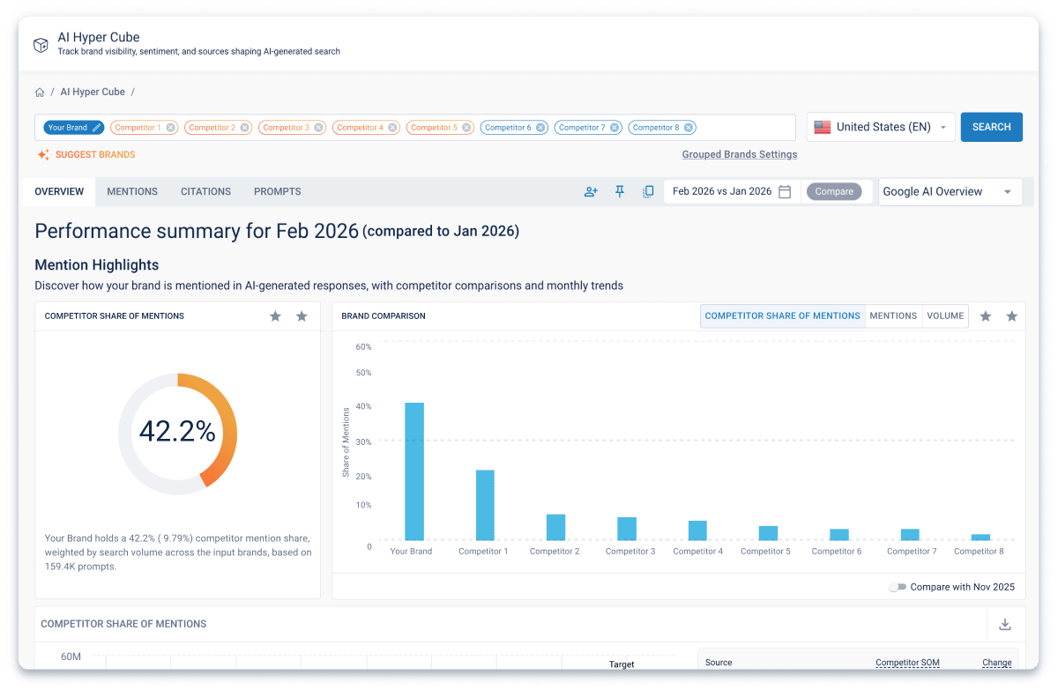
Task: Switch to the Citations tab
Action: coord(205,191)
